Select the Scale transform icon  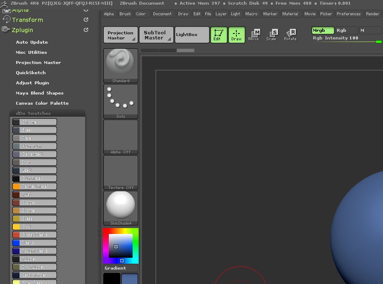[x=271, y=35]
